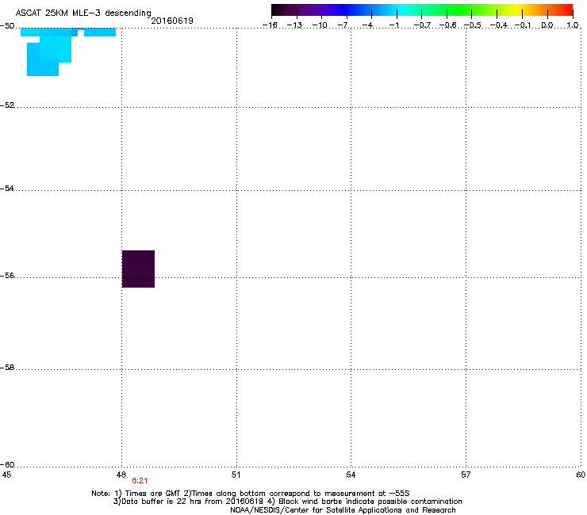Click the latitude label -54
This screenshot has height=515, width=587.
pyautogui.click(x=7, y=189)
